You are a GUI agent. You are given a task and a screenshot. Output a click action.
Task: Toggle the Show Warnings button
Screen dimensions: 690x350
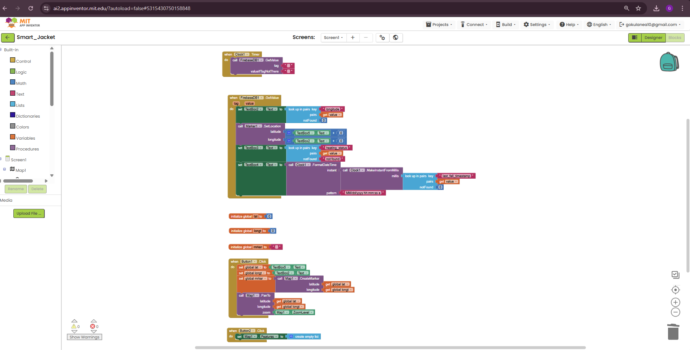click(84, 337)
